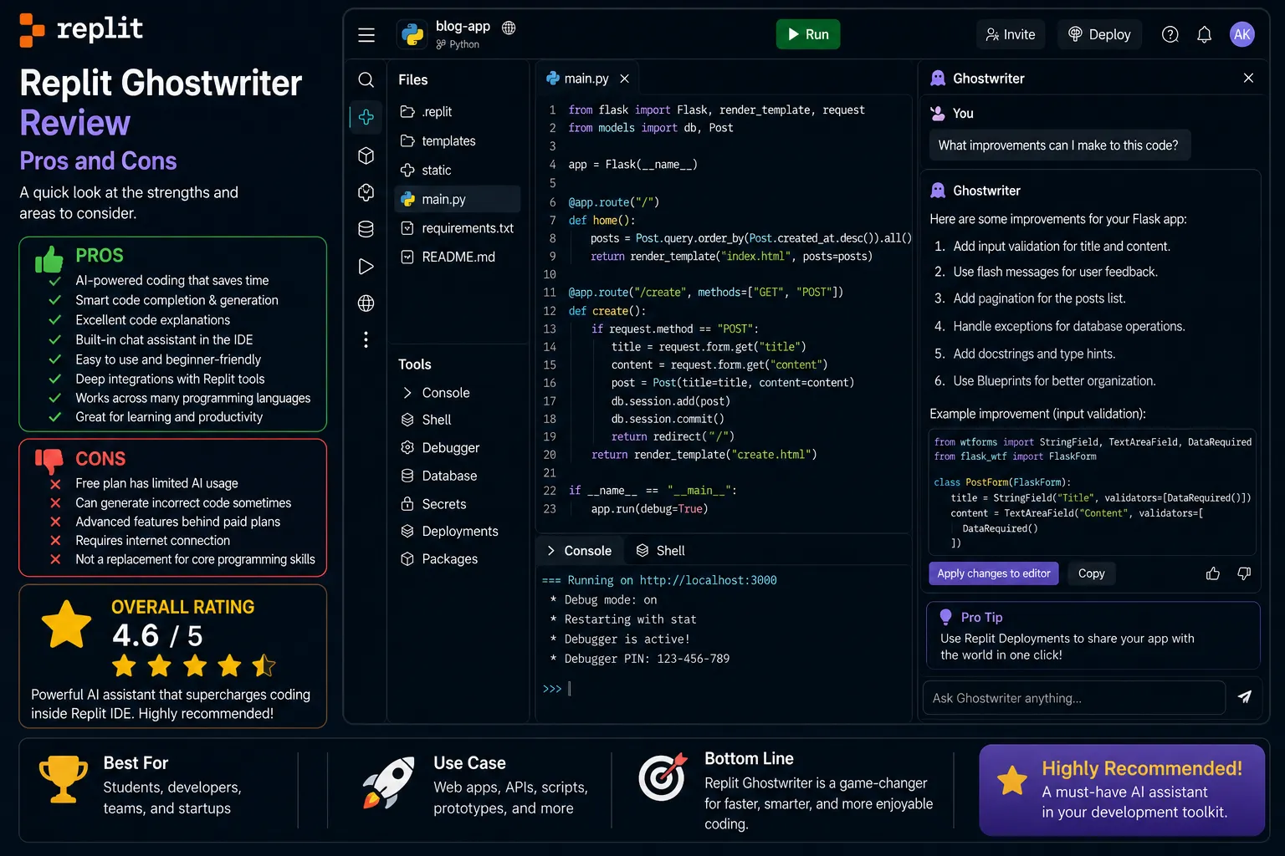
Task: Give thumbs up to Ghostwriter response
Action: (1213, 573)
